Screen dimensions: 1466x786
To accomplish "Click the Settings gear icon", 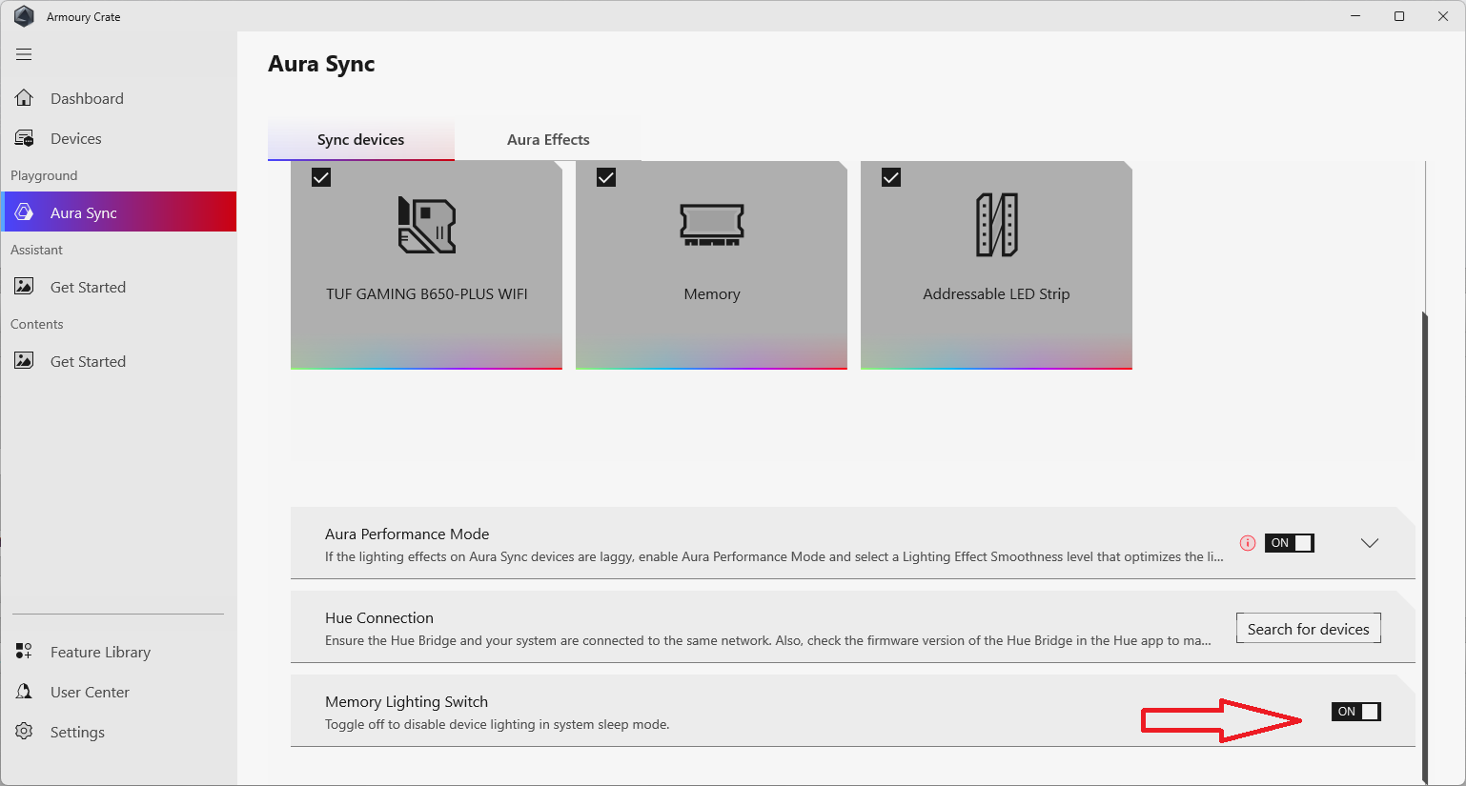I will point(25,732).
